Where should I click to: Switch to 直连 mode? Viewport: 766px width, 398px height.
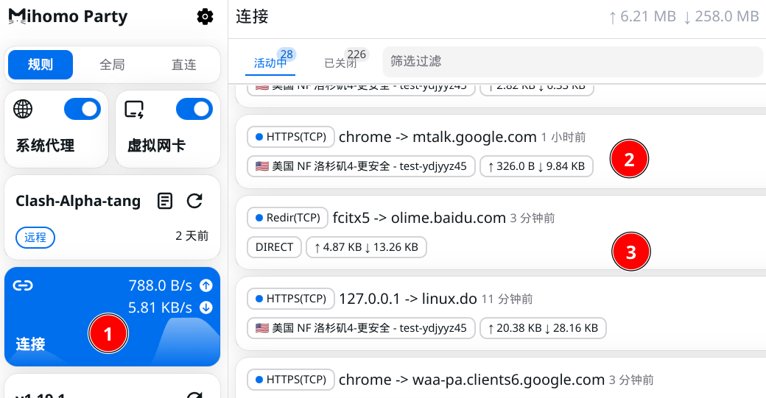click(183, 65)
